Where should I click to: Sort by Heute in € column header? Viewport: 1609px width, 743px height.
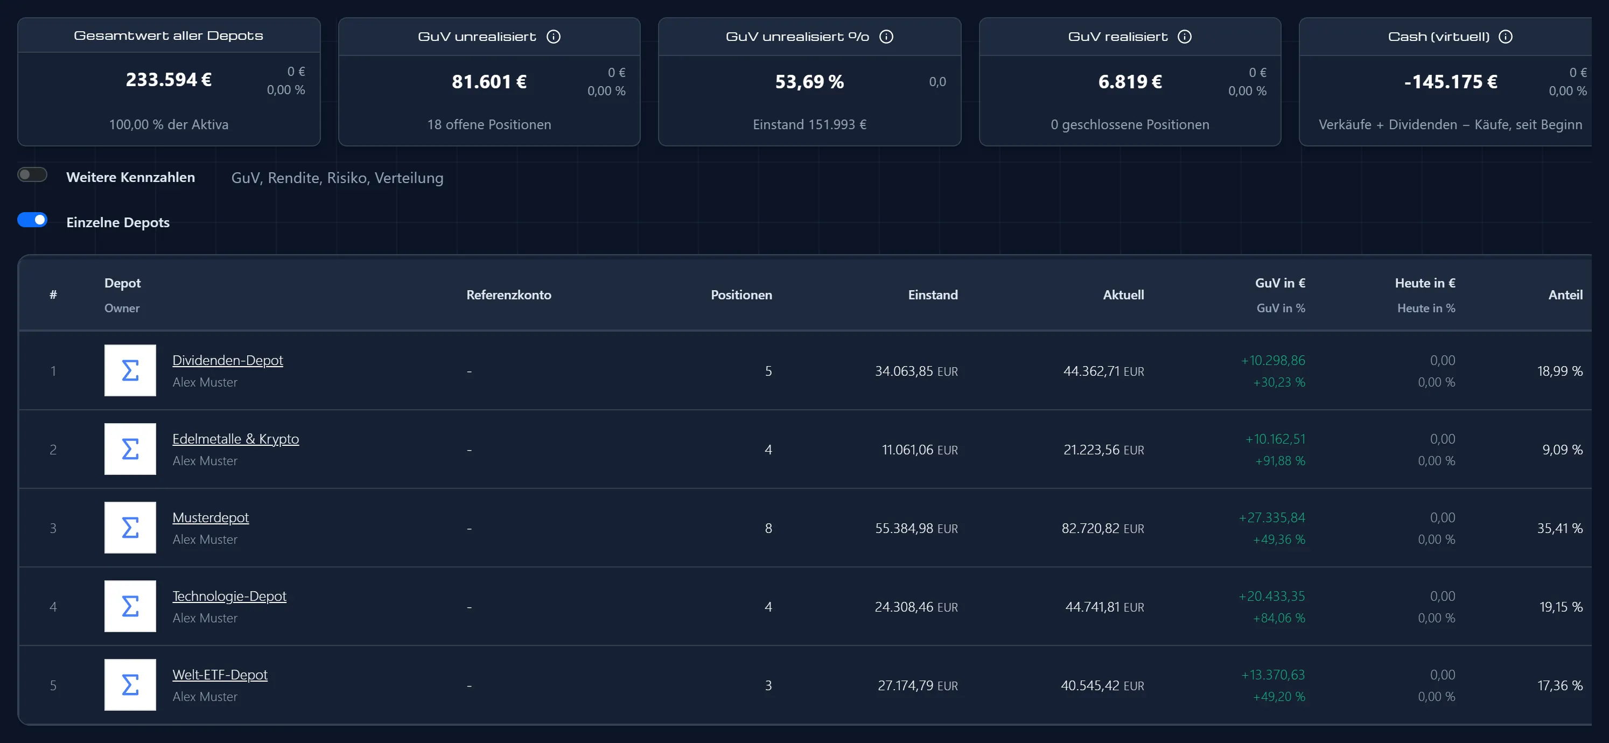[1425, 283]
